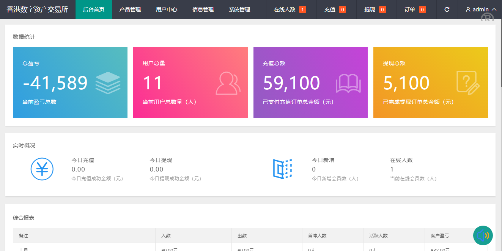Image resolution: width=502 pixels, height=251 pixels.
Task: Click the stacked layers icon on 总盈亏 card
Action: [x=108, y=83]
